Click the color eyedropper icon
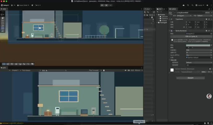 click(211, 45)
